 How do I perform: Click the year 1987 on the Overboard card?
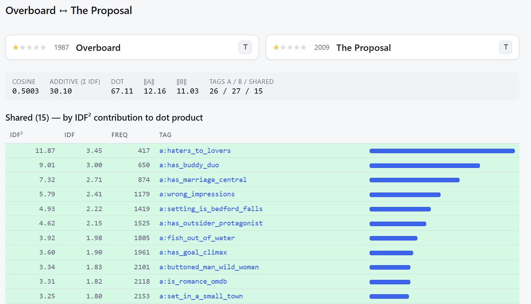pyautogui.click(x=61, y=47)
